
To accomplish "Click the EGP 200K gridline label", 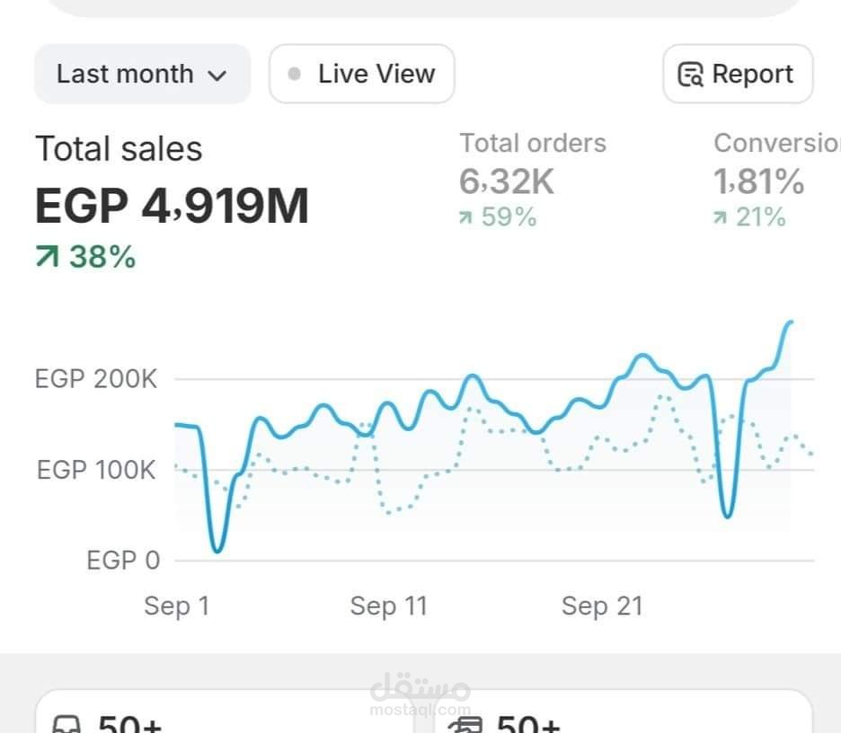I will pyautogui.click(x=96, y=379).
